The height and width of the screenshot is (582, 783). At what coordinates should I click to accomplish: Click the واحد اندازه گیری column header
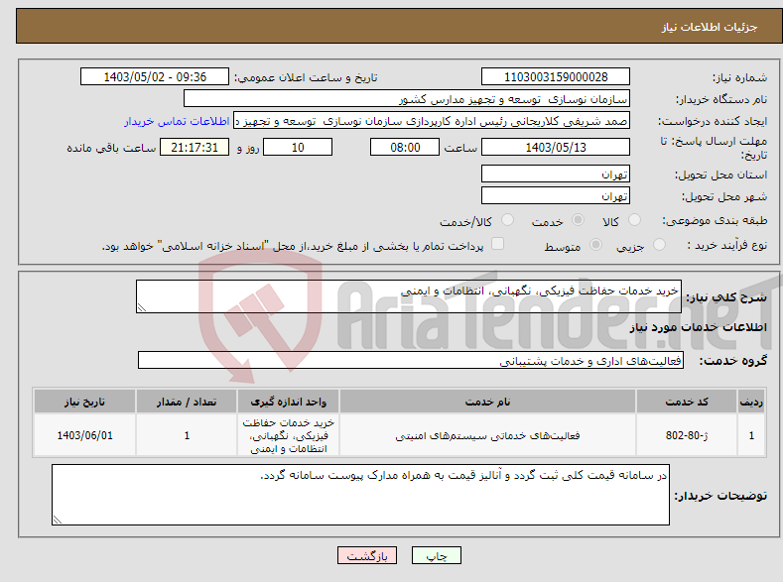click(288, 402)
